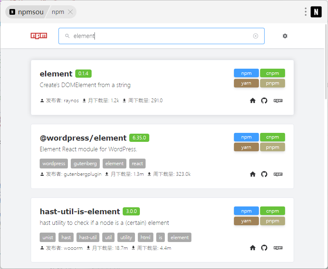The width and height of the screenshot is (328, 269).
Task: Open npm page icon for element package
Action: (x=278, y=101)
